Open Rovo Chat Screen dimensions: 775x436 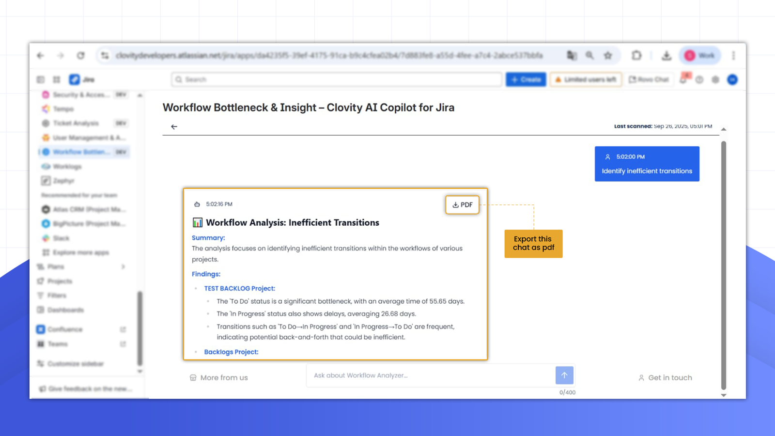[649, 79]
